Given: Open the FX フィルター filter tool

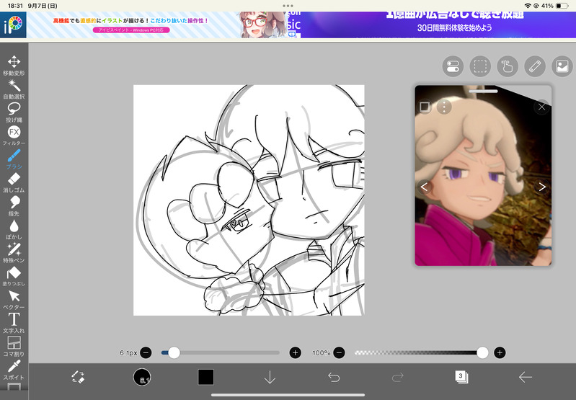Looking at the screenshot, I should 14,135.
